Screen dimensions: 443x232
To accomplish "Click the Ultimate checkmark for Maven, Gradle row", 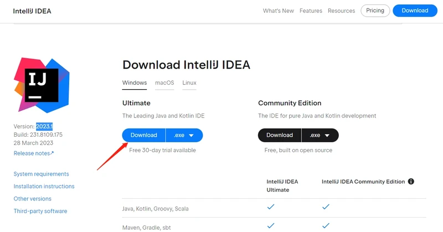I will 271,226.
